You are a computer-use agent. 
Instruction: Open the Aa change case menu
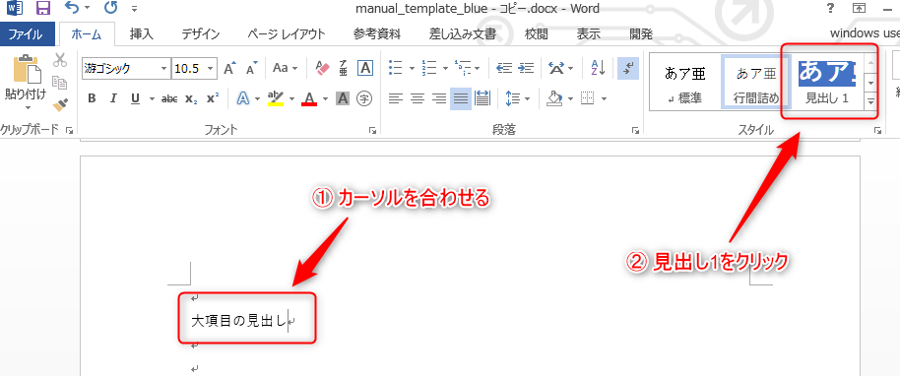pos(286,68)
